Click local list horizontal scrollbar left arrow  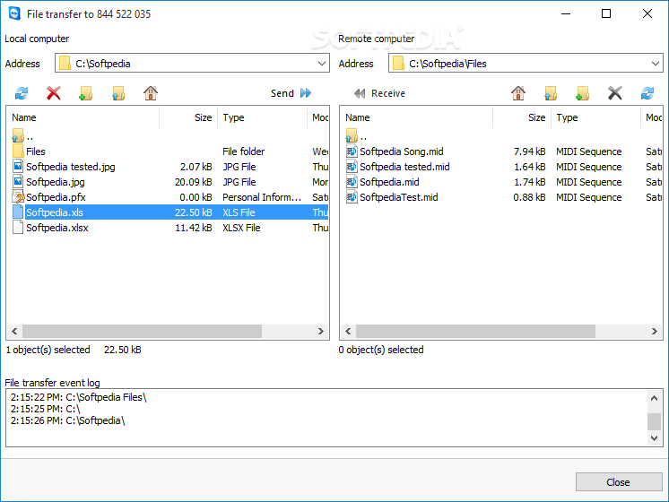pyautogui.click(x=14, y=332)
